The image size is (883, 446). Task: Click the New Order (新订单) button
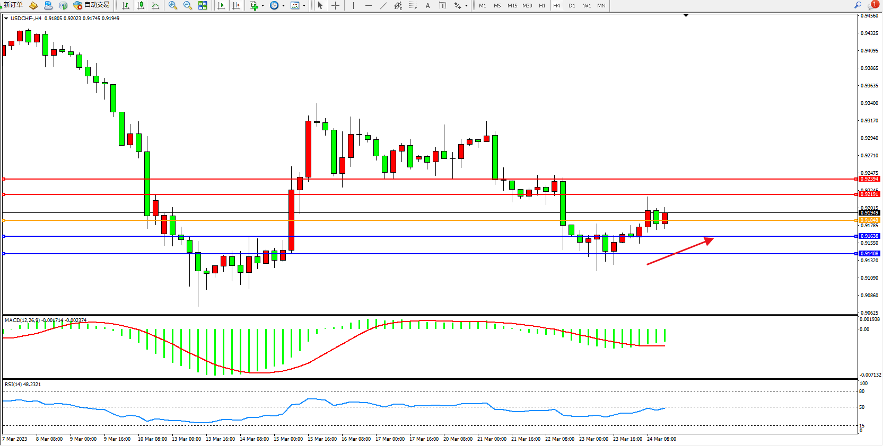click(x=13, y=5)
